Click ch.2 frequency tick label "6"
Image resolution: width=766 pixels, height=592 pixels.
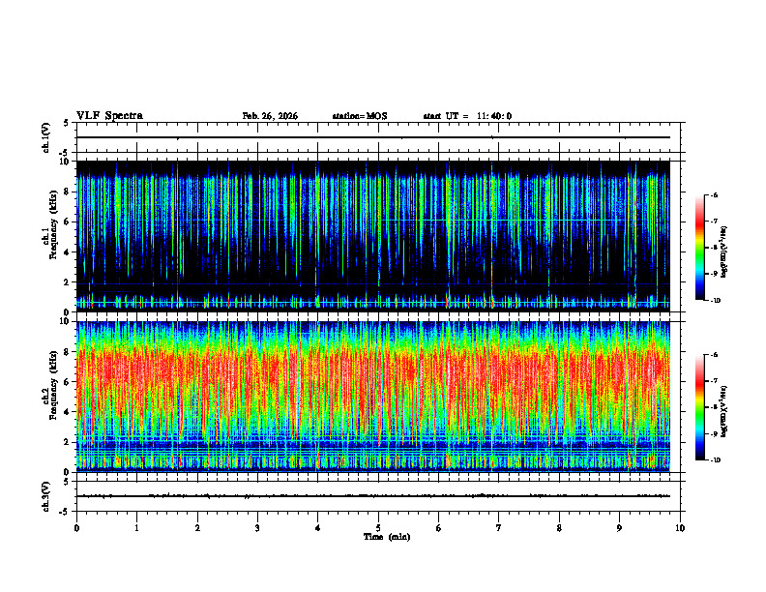tap(67, 382)
